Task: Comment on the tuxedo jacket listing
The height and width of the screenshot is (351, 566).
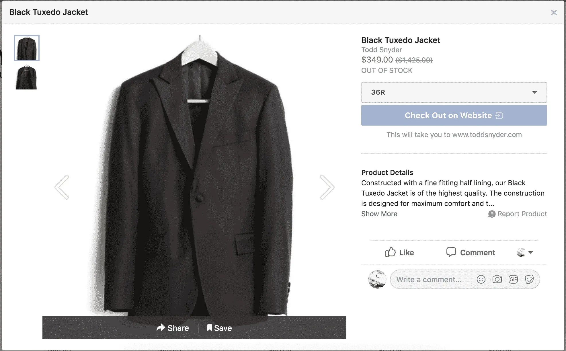Action: (470, 252)
